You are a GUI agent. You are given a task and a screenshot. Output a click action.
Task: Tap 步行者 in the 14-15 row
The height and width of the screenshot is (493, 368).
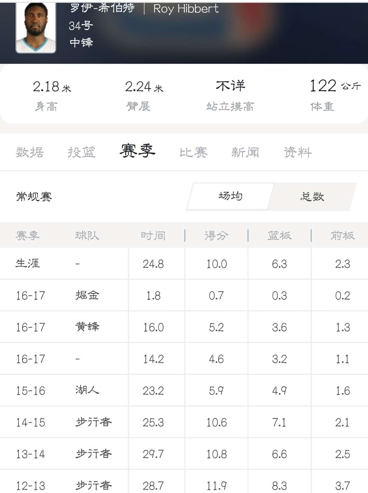(94, 422)
